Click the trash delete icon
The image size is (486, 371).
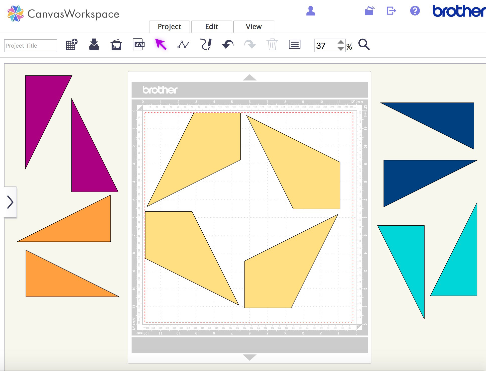click(272, 45)
